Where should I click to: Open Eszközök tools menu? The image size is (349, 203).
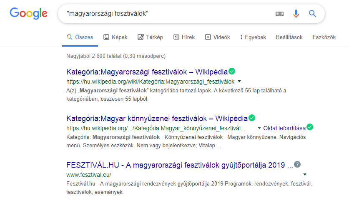(324, 37)
